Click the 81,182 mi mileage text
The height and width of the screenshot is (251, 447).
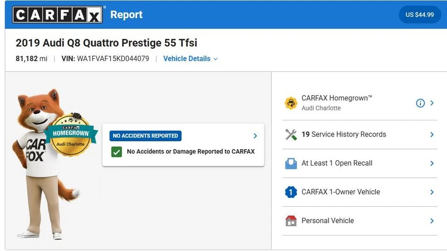tap(31, 58)
